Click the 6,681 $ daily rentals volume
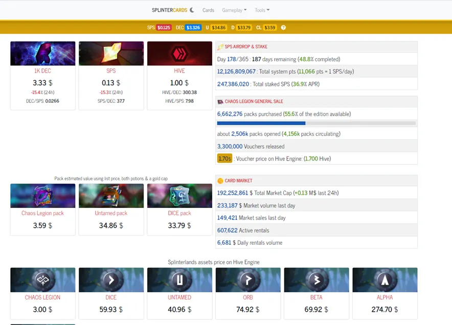 (250, 243)
